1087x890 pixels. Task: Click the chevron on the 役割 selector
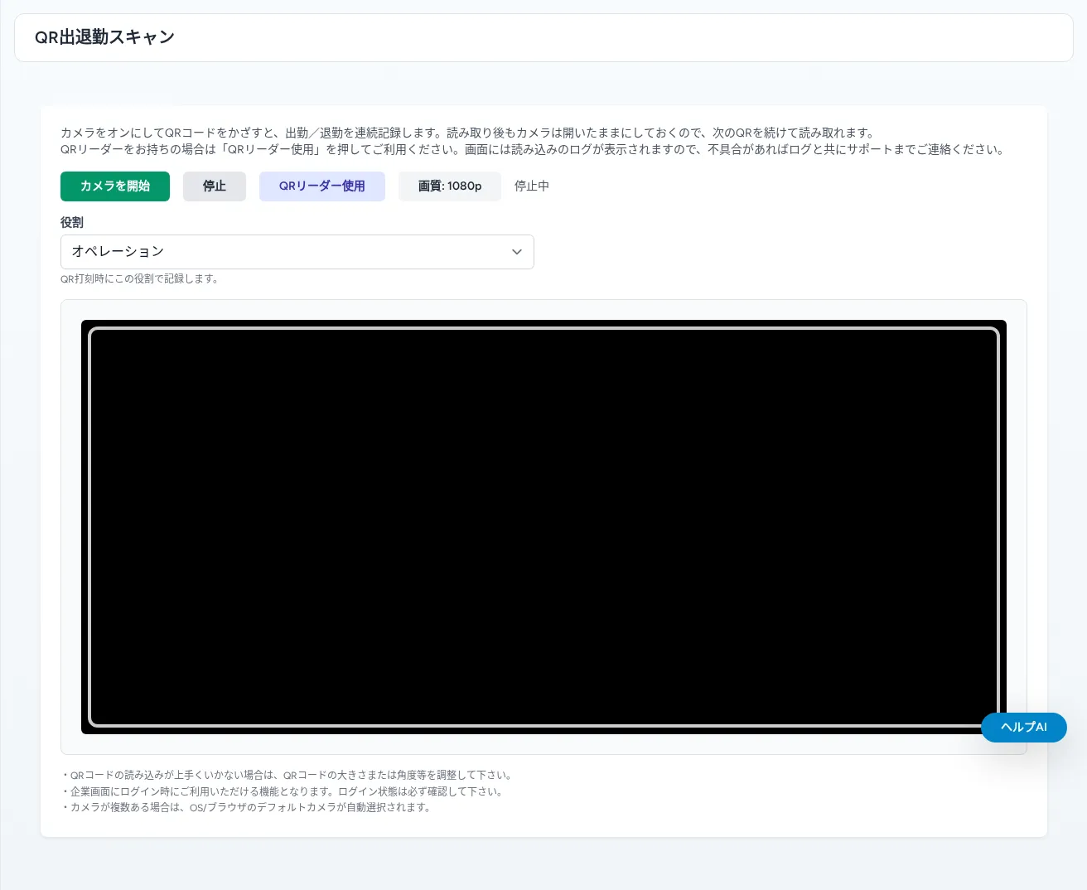516,252
